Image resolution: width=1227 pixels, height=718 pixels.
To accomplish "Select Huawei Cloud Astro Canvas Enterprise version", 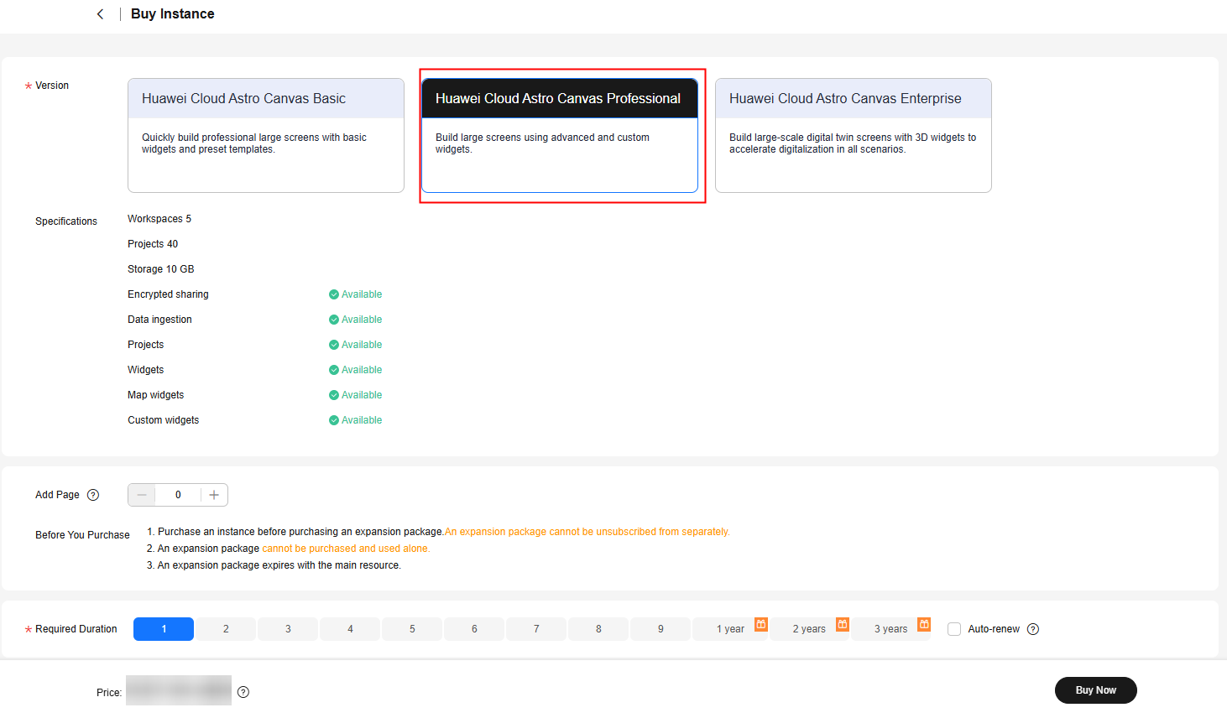I will point(854,135).
